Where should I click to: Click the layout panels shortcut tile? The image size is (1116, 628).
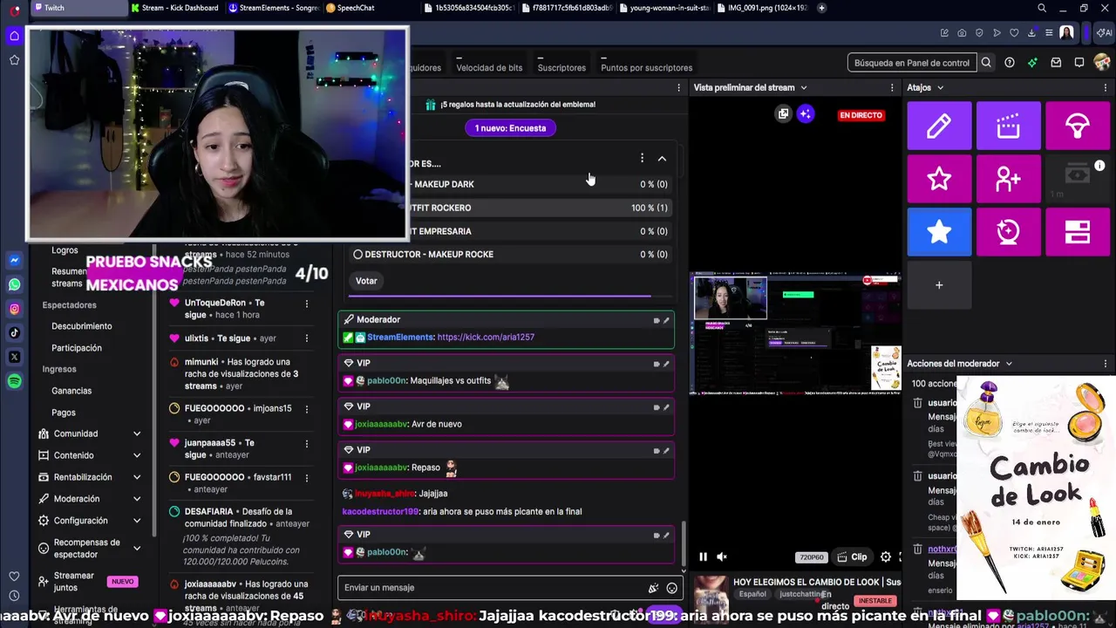coord(1078,232)
